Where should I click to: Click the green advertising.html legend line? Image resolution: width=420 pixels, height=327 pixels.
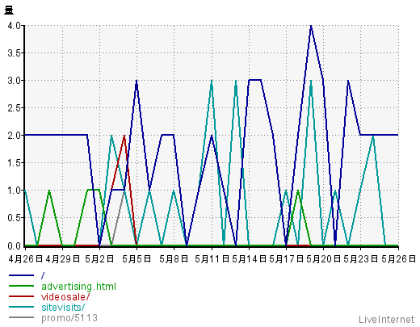21,286
